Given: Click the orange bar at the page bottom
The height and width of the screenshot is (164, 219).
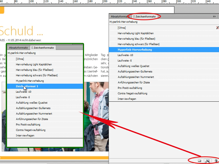Looking at the screenshot, I should point(54,158).
